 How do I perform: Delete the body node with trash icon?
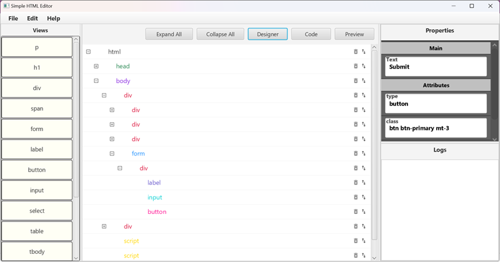(x=356, y=81)
